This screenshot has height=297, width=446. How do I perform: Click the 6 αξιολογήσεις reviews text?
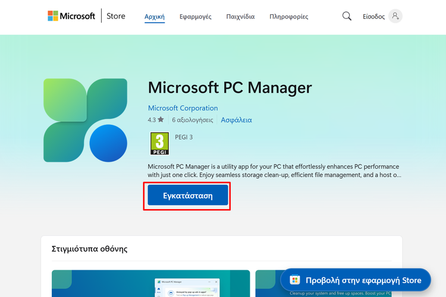tap(193, 120)
